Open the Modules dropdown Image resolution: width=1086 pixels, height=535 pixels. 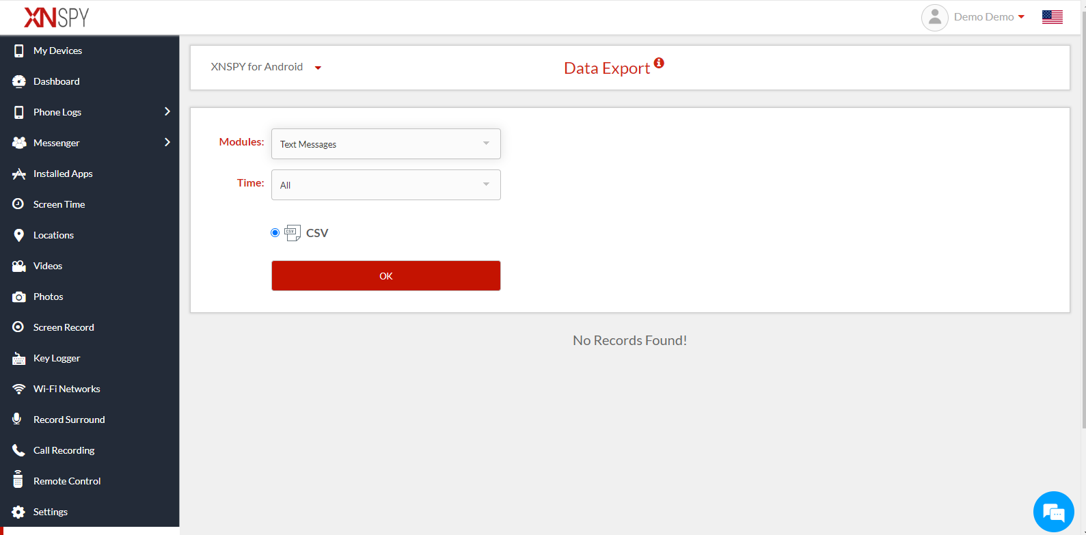click(386, 144)
